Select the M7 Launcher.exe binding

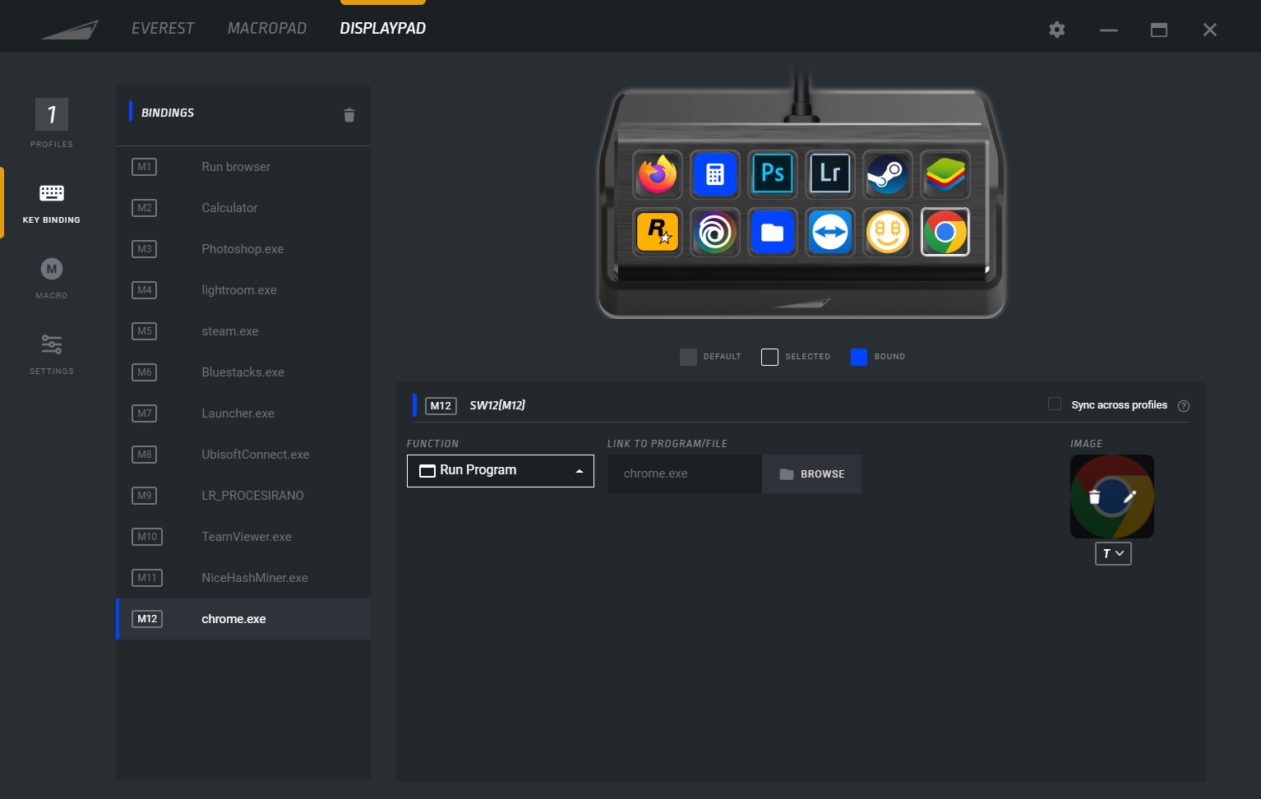(x=243, y=413)
